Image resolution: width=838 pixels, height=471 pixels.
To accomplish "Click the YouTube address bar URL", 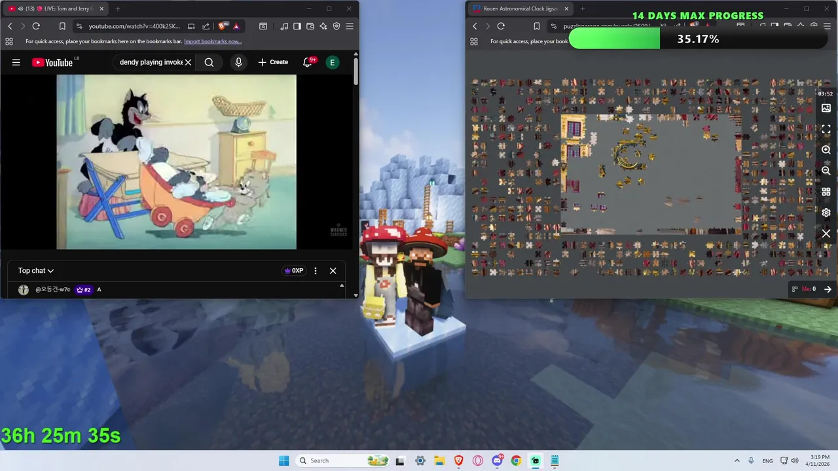I will tap(134, 26).
